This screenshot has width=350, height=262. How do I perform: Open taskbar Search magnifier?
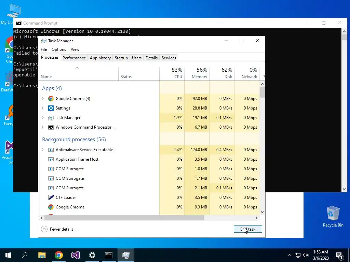[25, 255]
